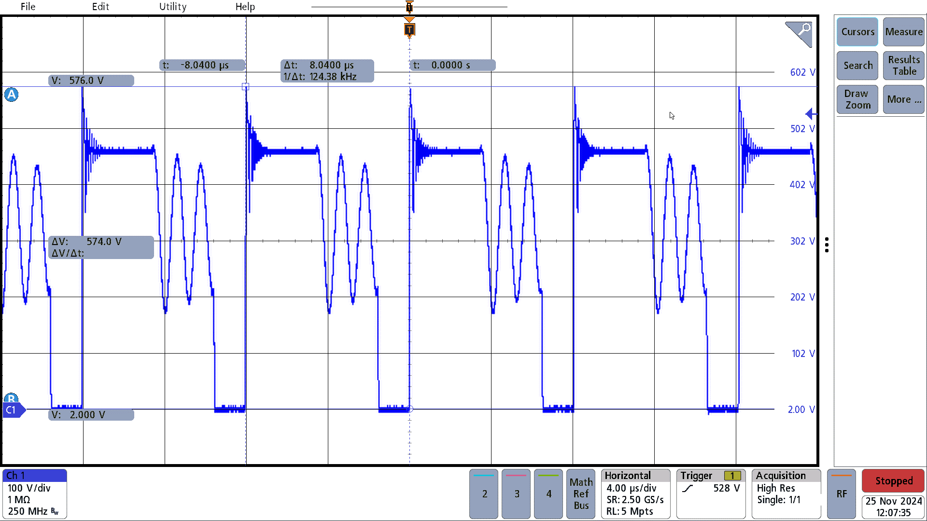Viewport: 927px width, 521px height.
Task: Click the C1 channel ground reference handle
Action: point(14,410)
